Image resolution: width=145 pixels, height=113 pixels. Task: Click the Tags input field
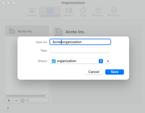[80, 50]
